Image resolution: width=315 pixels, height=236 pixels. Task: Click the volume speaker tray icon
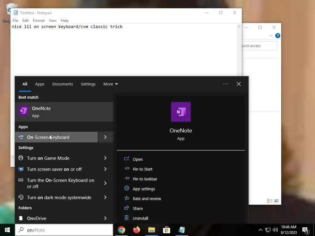click(275, 230)
